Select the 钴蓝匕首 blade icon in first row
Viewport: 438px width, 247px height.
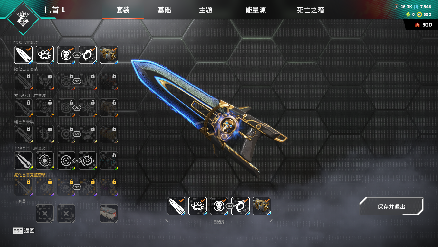pos(24,55)
